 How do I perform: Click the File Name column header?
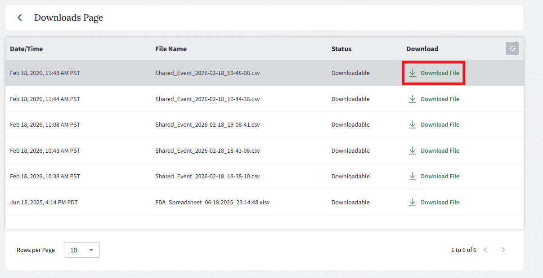tap(171, 49)
